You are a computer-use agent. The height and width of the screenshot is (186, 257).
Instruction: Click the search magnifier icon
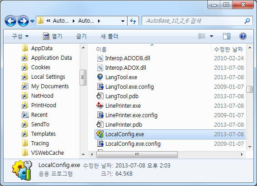[x=247, y=21]
